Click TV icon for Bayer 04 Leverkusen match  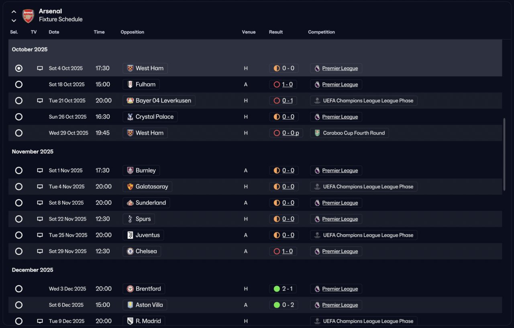pyautogui.click(x=40, y=101)
